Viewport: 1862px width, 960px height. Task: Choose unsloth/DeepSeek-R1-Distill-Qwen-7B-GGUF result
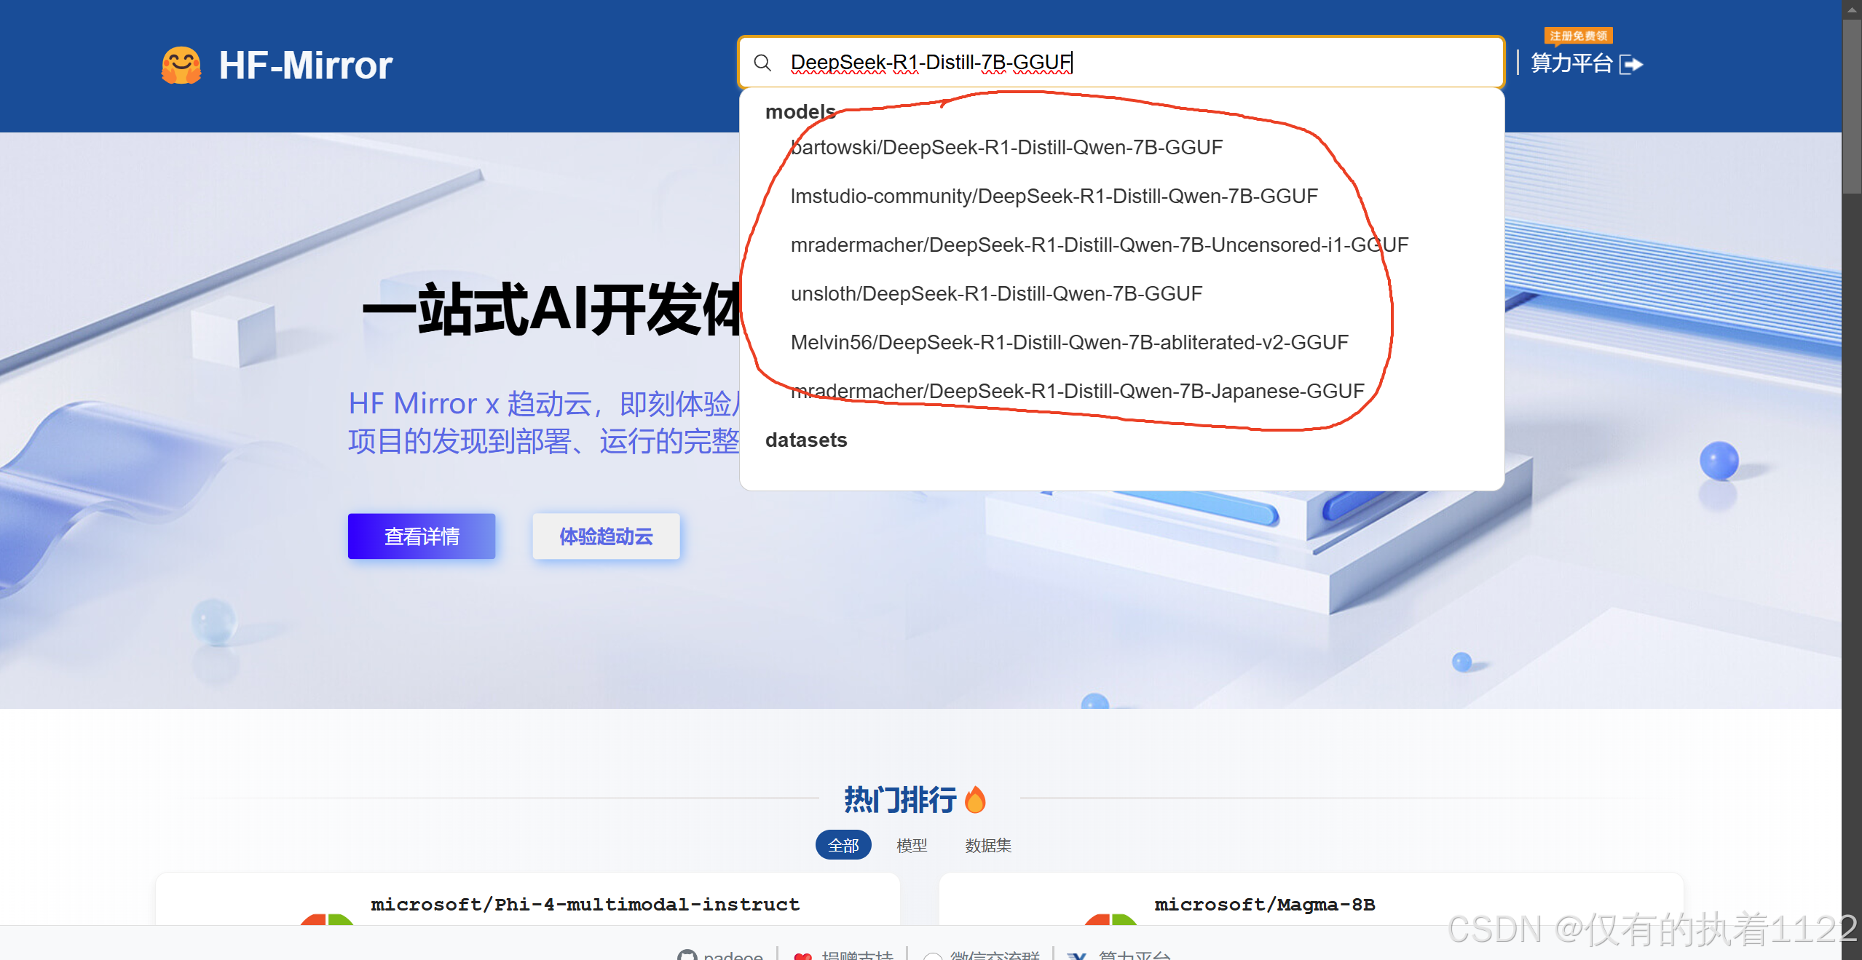click(996, 294)
